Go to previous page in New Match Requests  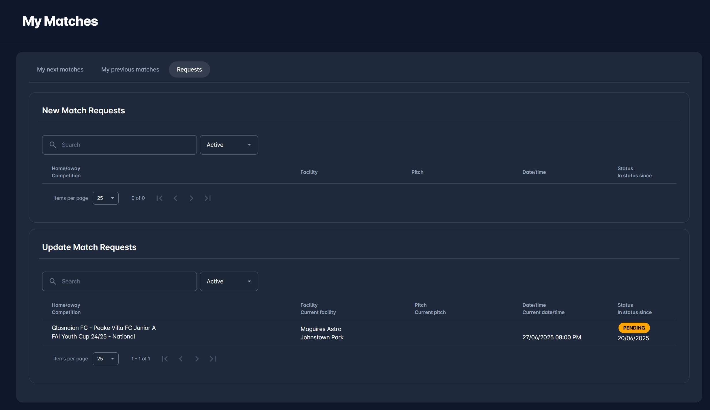tap(175, 198)
